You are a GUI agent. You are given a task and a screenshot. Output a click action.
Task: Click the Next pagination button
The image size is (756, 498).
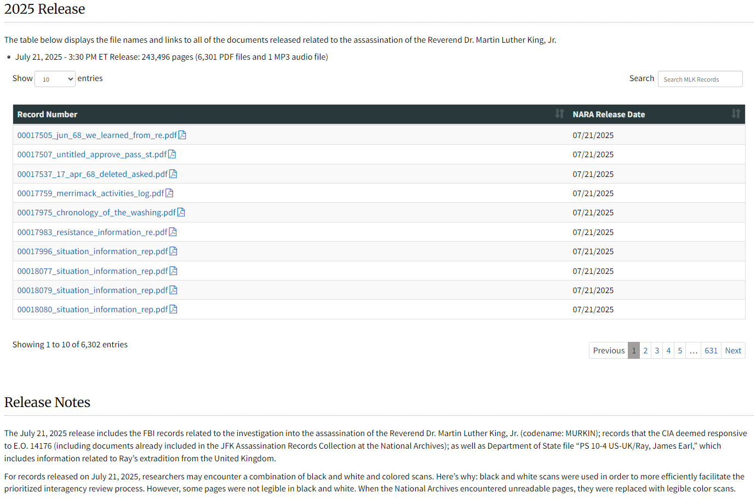click(733, 351)
